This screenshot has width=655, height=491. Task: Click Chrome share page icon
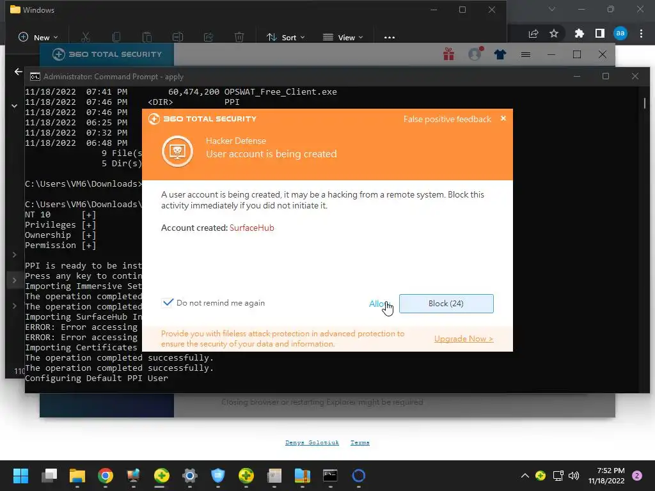click(x=533, y=33)
